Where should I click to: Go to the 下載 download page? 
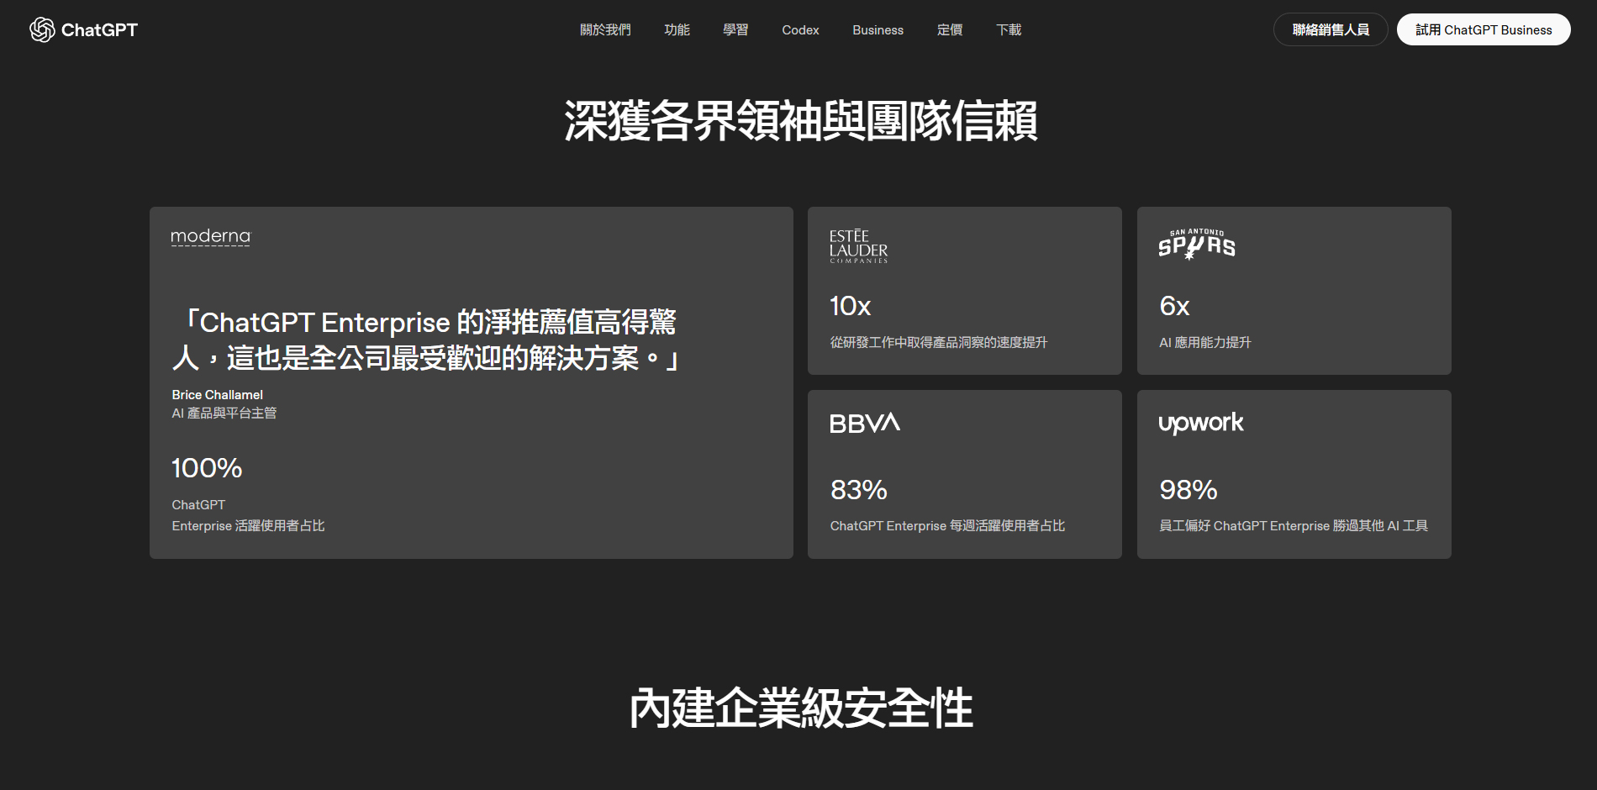pyautogui.click(x=1009, y=30)
